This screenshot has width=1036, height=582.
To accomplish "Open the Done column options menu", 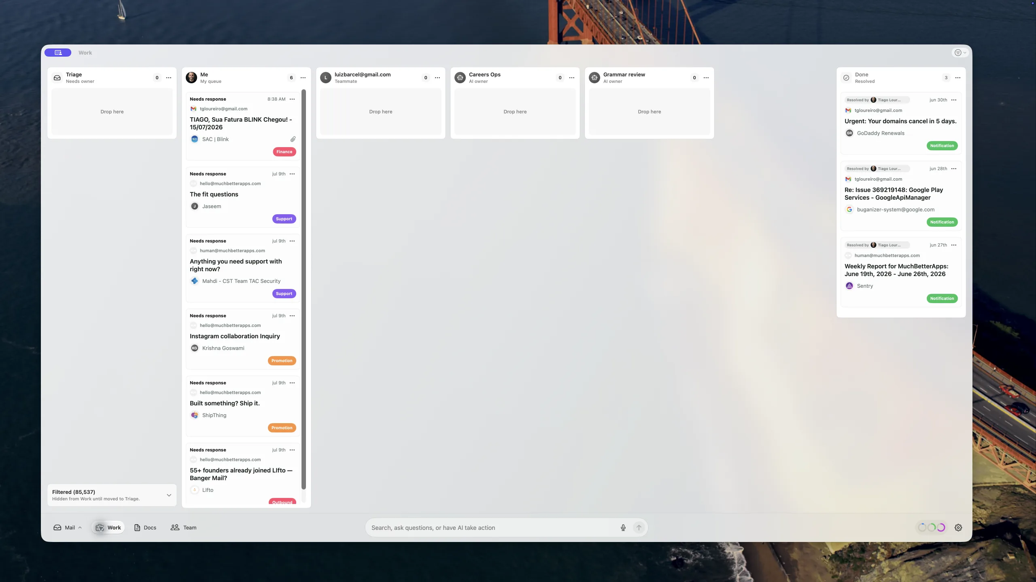I will 958,78.
